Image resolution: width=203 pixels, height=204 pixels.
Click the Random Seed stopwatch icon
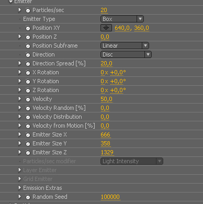[28, 197]
